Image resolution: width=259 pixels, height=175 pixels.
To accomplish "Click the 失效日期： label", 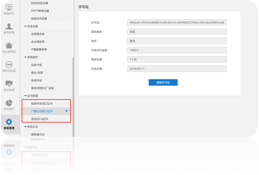I will click(x=97, y=69).
